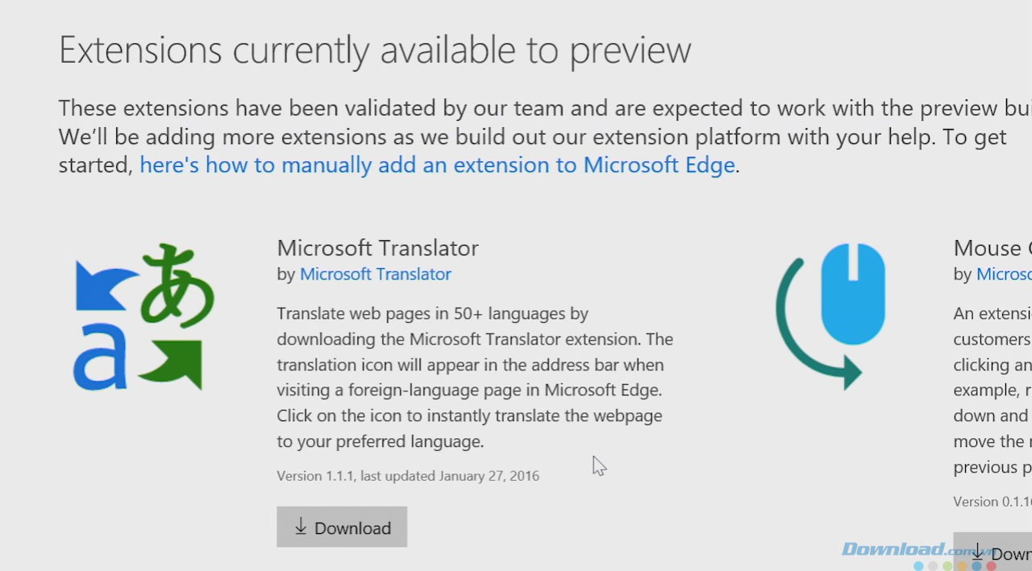Click Download for Microsoft Translator

pos(342,528)
